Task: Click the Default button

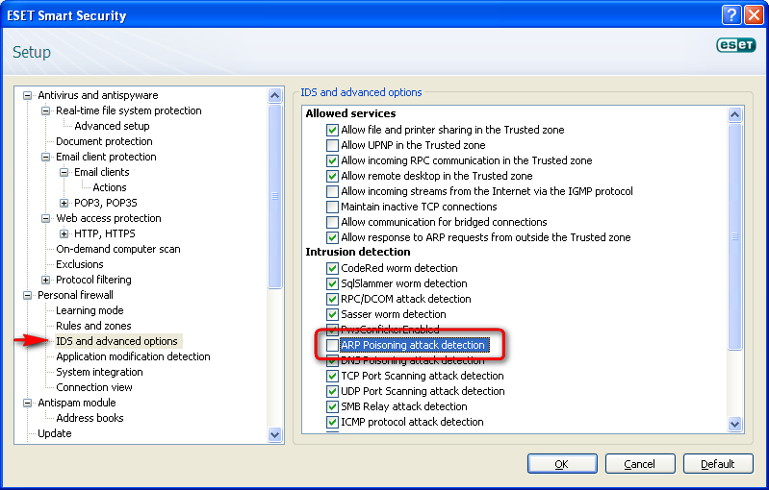Action: [x=718, y=464]
